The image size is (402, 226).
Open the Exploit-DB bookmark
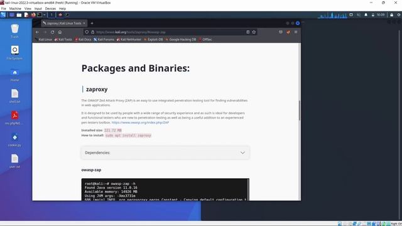pyautogui.click(x=153, y=40)
